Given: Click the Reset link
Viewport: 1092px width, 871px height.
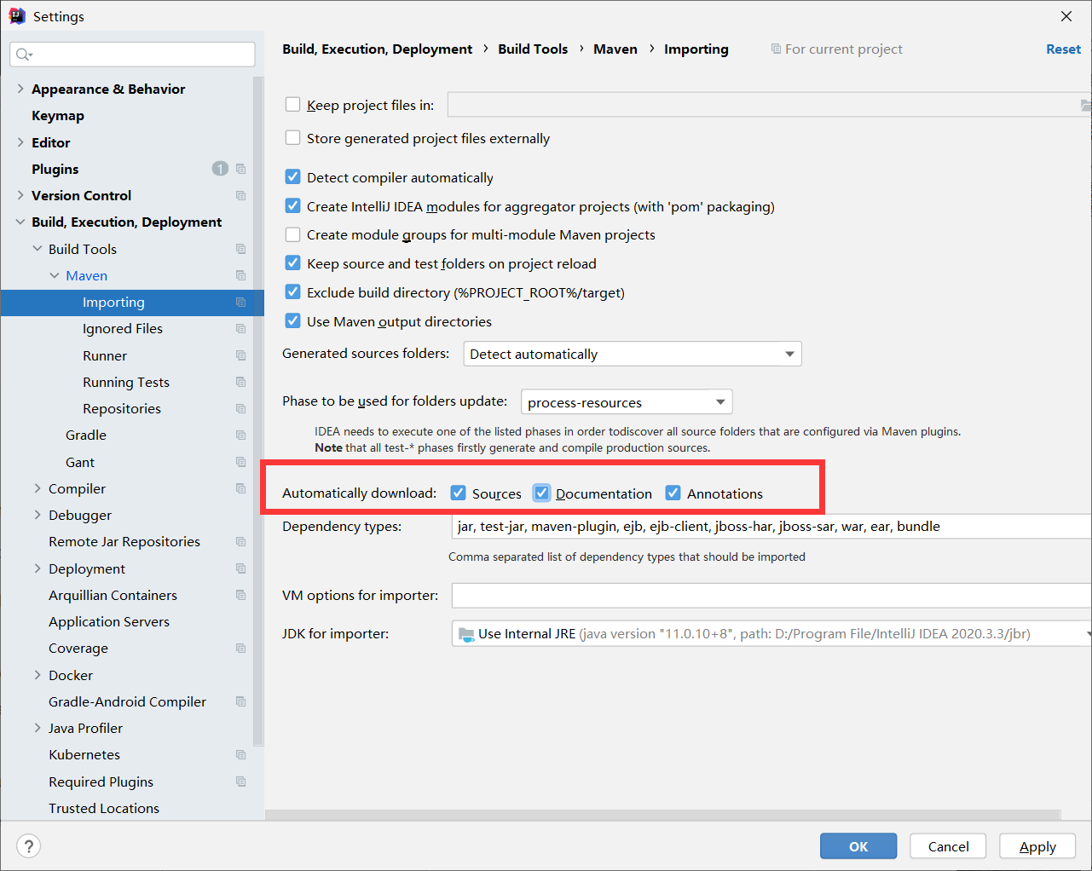Looking at the screenshot, I should pyautogui.click(x=1063, y=49).
